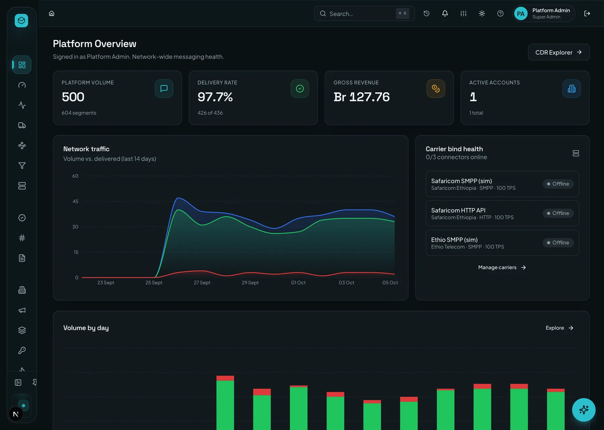Screen dimensions: 604x430
Task: Select Safaricom SMPP (sim) carrier row
Action: coord(502,184)
